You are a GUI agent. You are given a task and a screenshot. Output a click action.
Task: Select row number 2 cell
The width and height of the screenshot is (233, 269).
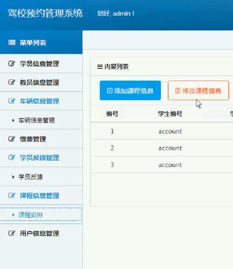[112, 148]
